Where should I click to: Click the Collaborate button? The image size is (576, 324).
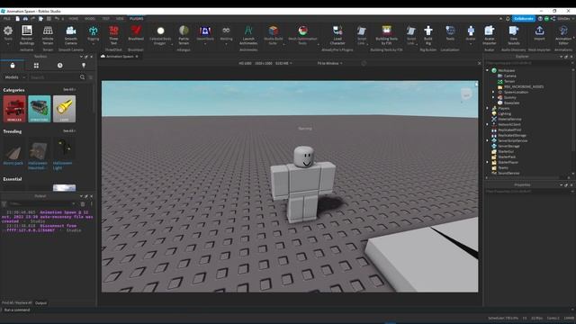click(524, 18)
